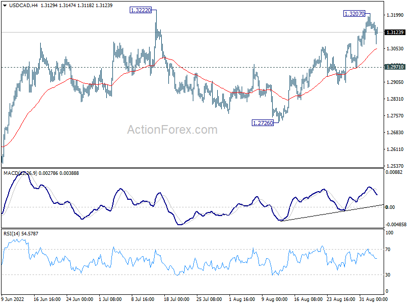407x305 pixels.
Task: Click the USDCAD,H4 symbol title
Action: (x=23, y=6)
